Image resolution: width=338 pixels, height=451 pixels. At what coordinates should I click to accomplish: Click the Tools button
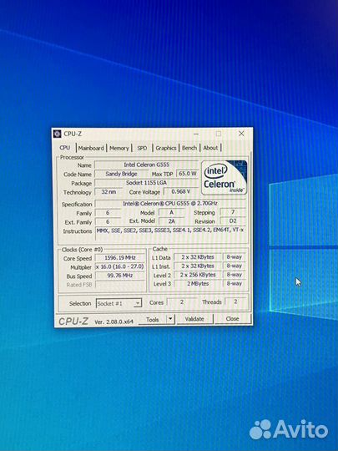153,320
